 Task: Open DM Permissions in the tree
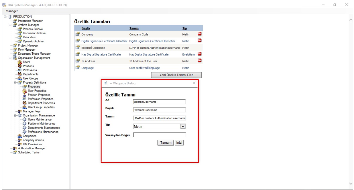[33, 144]
